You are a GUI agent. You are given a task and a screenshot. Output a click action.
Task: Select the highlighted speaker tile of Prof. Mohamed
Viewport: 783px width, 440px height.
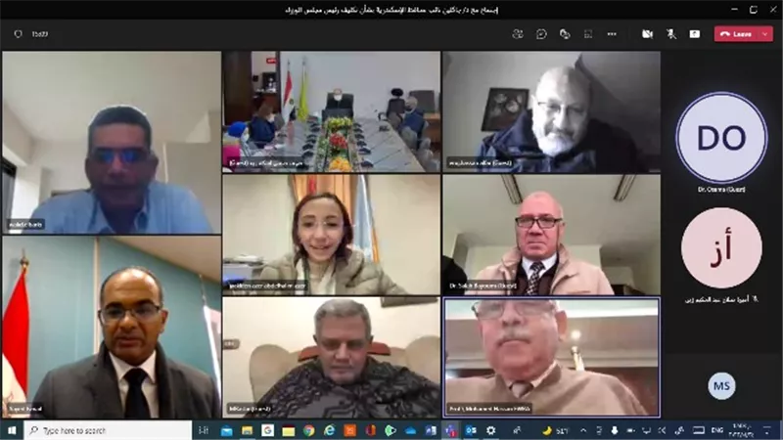pos(551,357)
